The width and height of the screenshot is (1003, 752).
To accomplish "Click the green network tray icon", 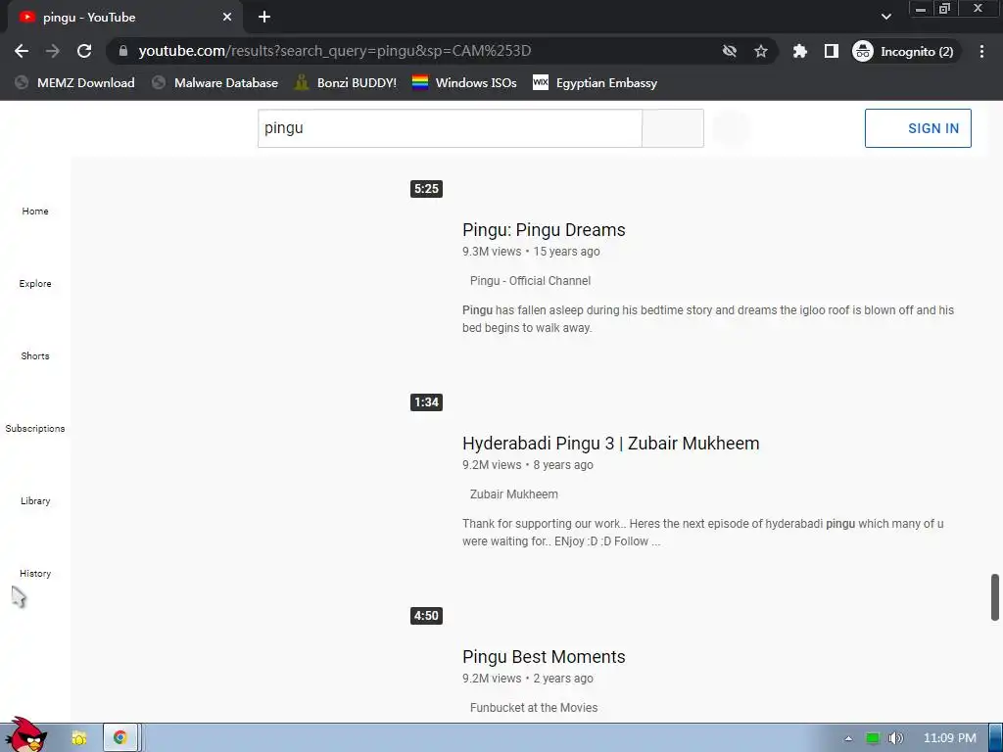I will (873, 738).
